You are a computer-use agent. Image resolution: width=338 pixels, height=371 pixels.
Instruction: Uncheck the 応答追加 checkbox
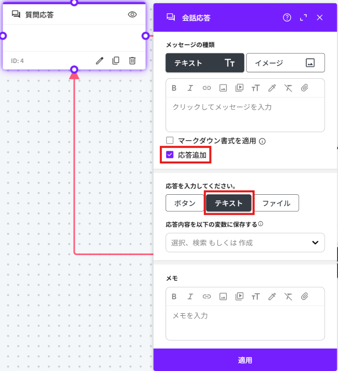[170, 155]
